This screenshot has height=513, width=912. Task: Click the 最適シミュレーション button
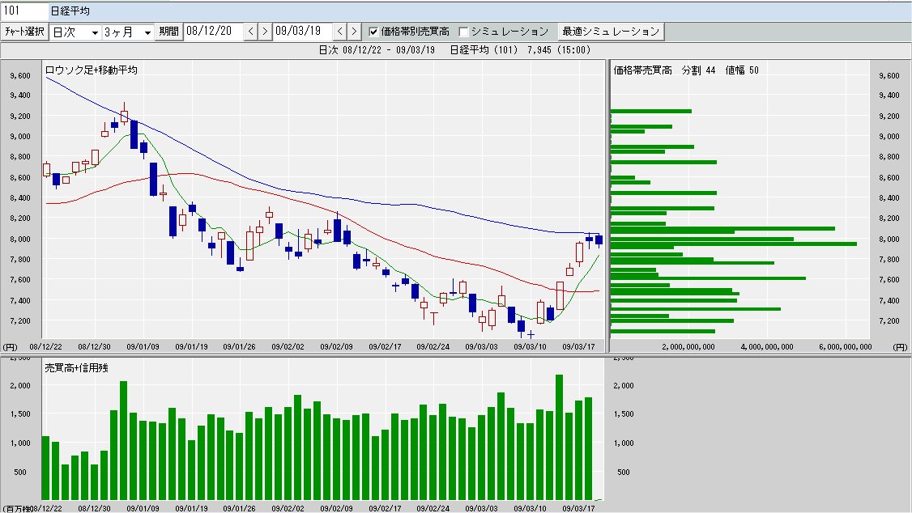(611, 32)
